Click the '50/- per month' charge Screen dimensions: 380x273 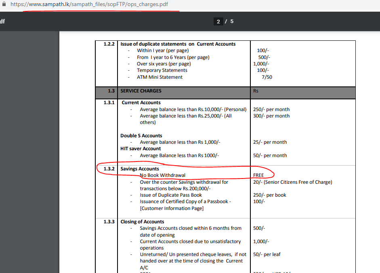tap(270, 155)
